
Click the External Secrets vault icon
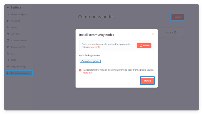pyautogui.click(x=8, y=40)
